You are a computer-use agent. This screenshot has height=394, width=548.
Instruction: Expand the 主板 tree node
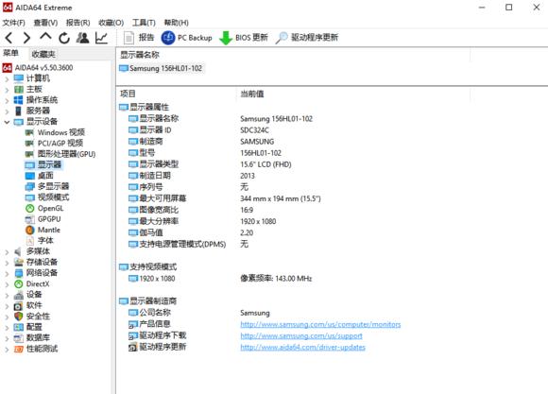coord(7,90)
